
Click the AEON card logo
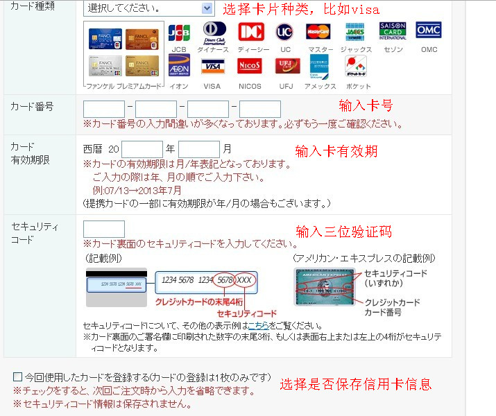[x=180, y=65]
